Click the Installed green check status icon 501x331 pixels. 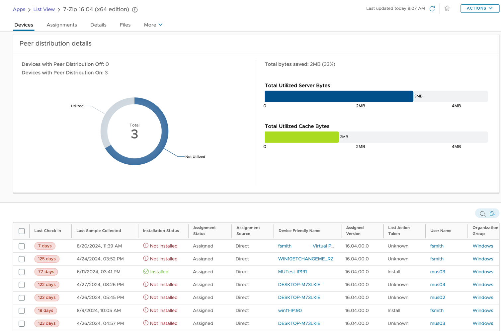(x=146, y=271)
